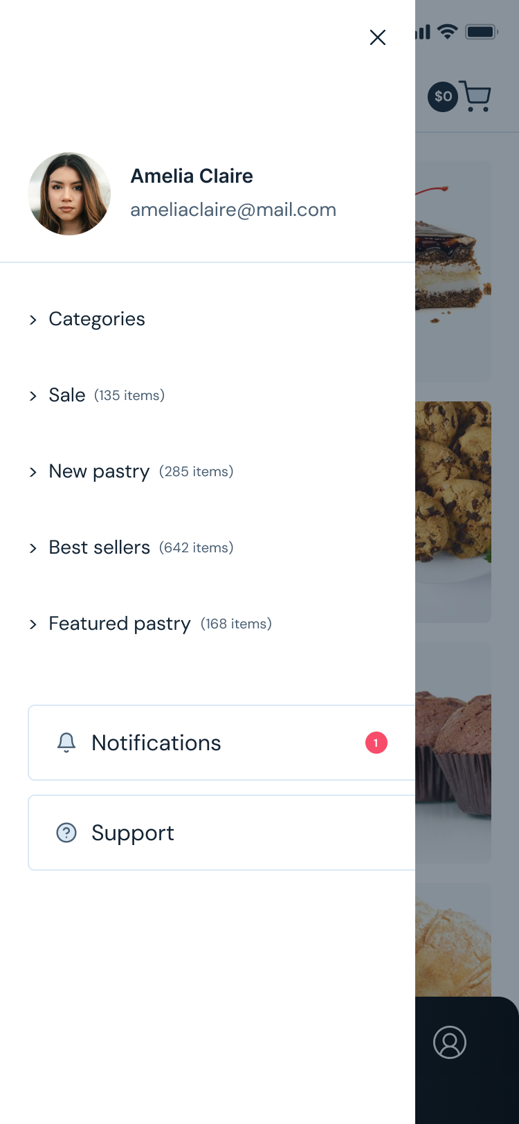Open the shopping cart icon
The height and width of the screenshot is (1124, 519).
[475, 97]
